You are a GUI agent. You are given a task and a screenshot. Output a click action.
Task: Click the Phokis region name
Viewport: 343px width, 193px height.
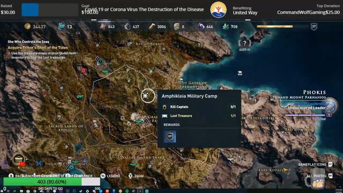315,92
